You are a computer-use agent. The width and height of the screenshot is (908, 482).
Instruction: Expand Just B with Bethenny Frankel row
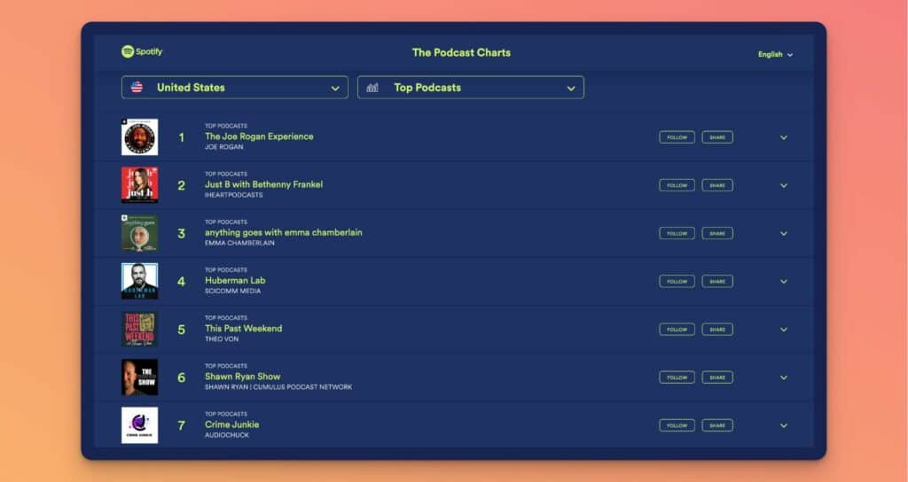(x=784, y=186)
